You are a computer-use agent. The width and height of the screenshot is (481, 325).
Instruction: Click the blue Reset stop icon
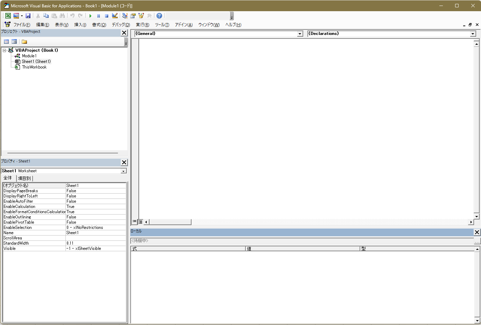[106, 16]
